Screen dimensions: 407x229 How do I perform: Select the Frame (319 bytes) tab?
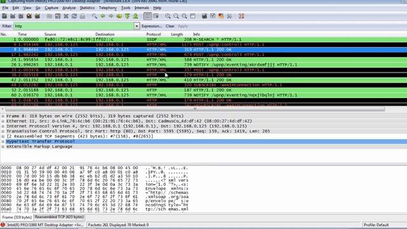click(x=17, y=217)
